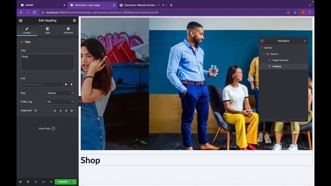
Task: Collapse the Section item in Navigator
Action: pos(262,48)
